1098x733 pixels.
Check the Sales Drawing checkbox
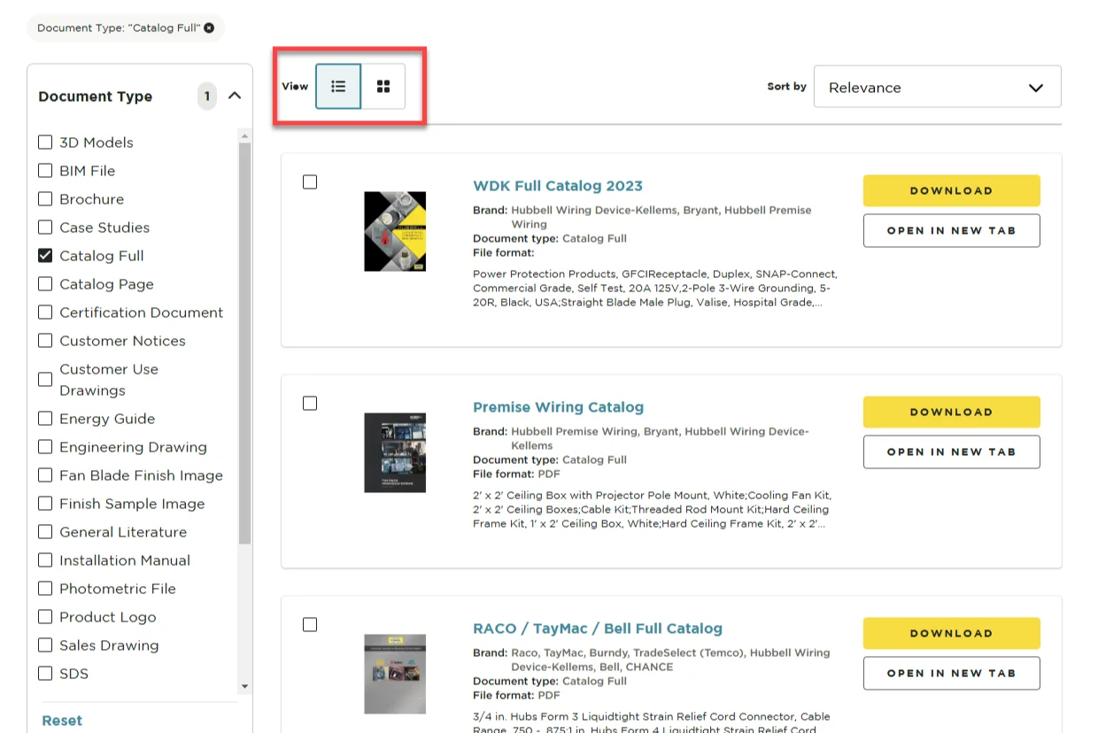(x=45, y=645)
